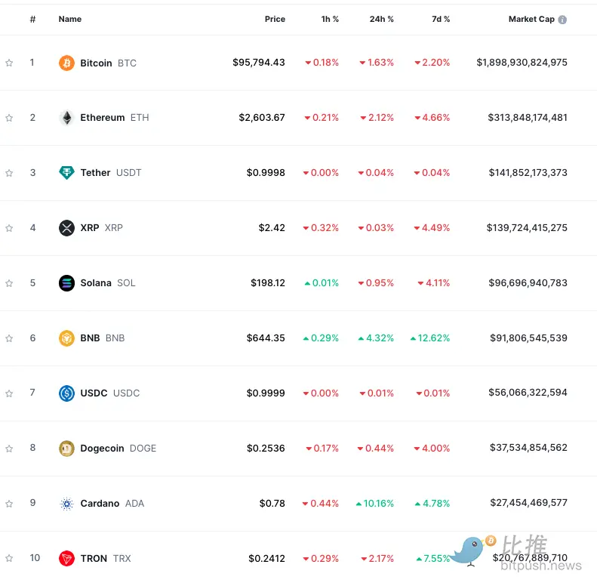Viewport: 597px width, 586px height.
Task: Click the XRP logo icon
Action: tap(66, 228)
